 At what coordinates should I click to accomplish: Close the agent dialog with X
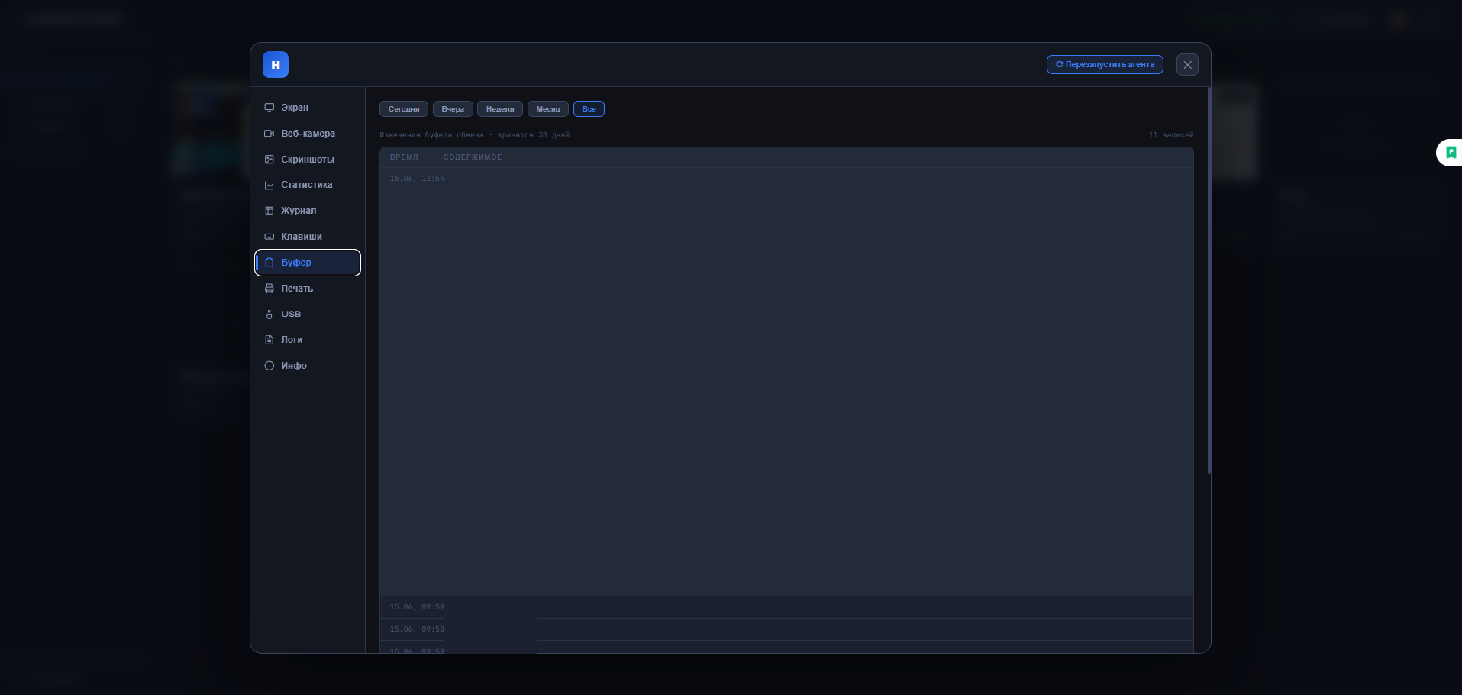[x=1187, y=65]
